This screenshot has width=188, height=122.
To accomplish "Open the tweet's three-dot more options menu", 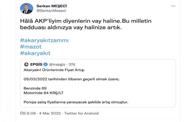I will point(173,6).
